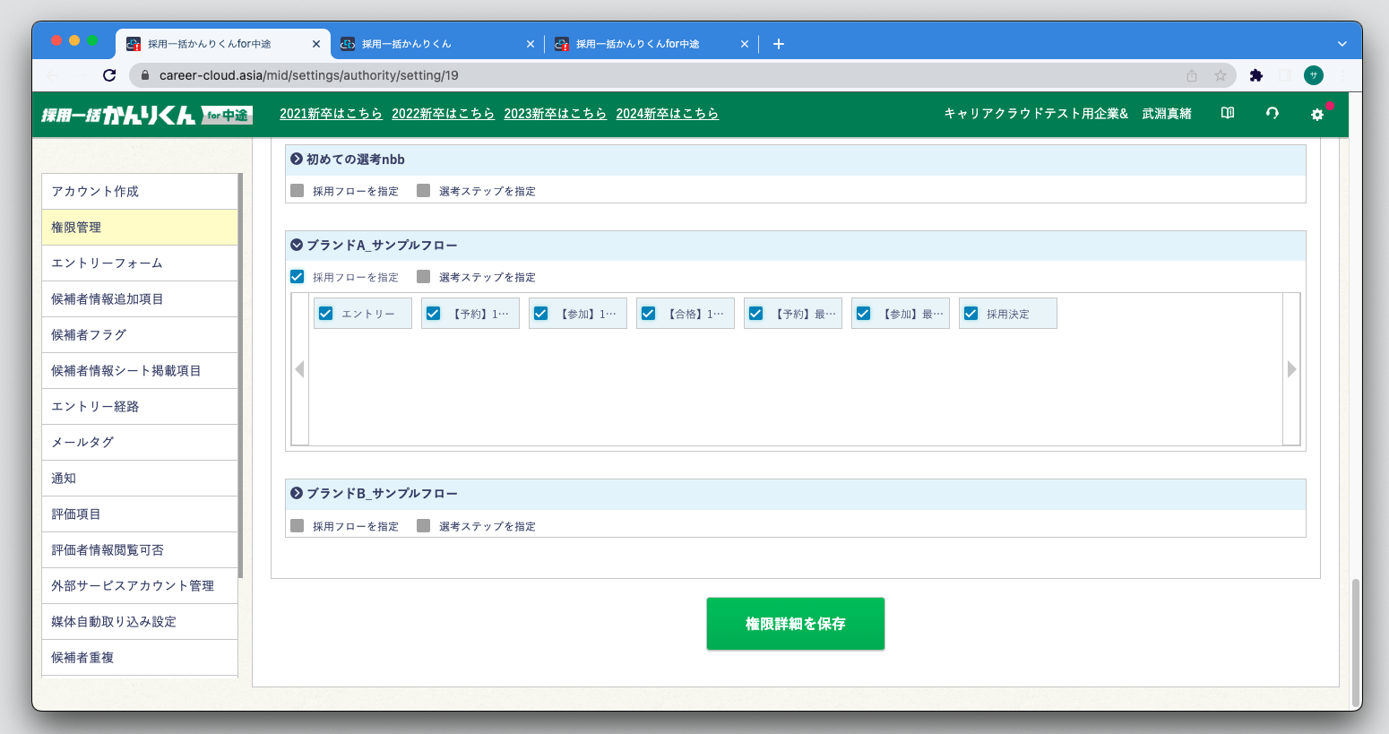
Task: Uncheck the エントリー step checkbox
Action: coord(326,314)
